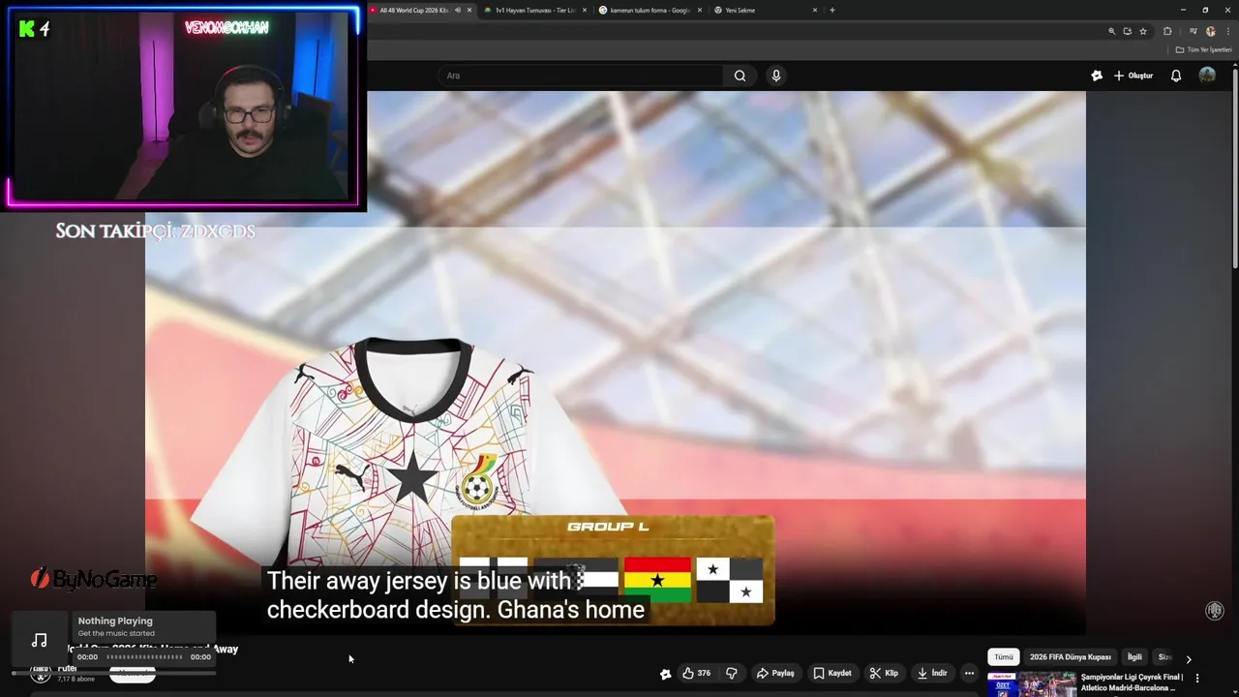Open the Chrome profile avatar
Screen dimensions: 1239x697
(1210, 31)
